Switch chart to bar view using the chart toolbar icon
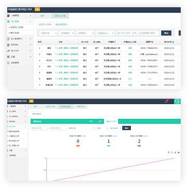This screenshot has height=188, width=188. pyautogui.click(x=175, y=152)
